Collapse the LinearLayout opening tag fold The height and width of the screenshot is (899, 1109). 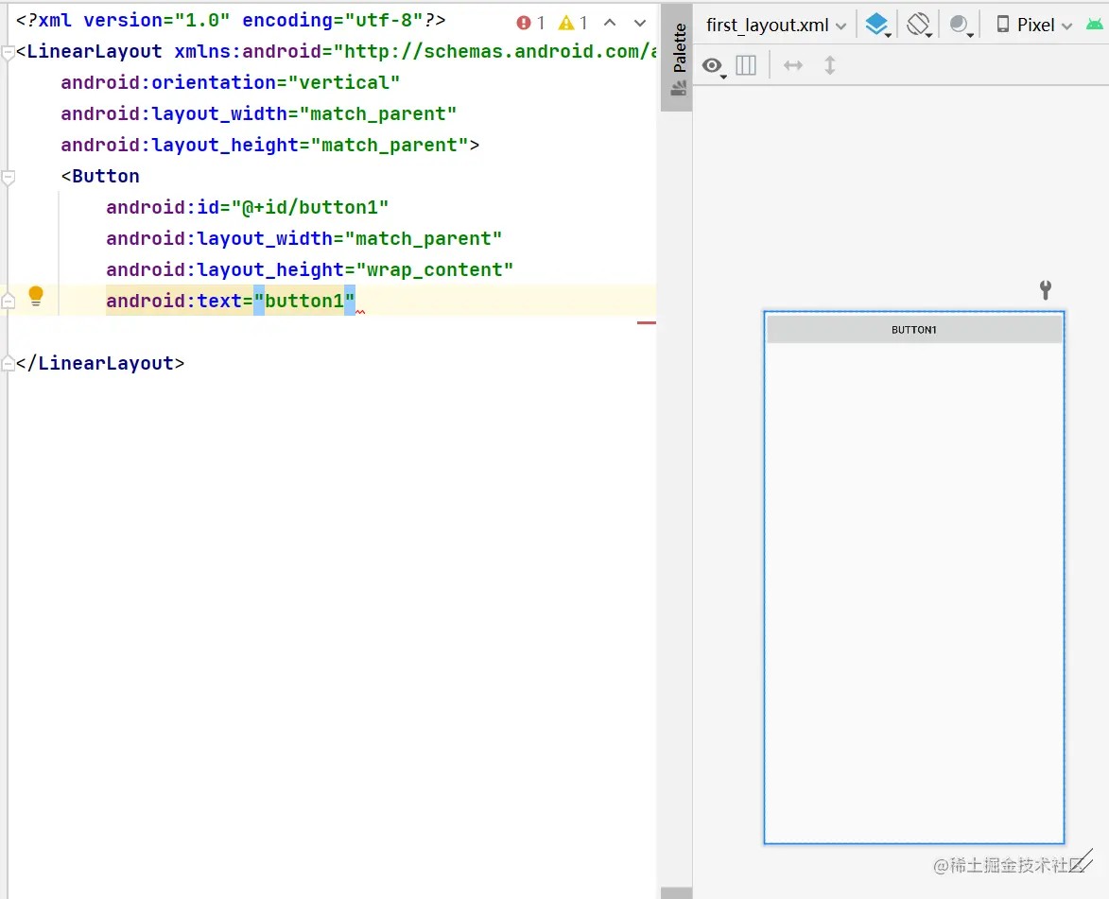[8, 52]
